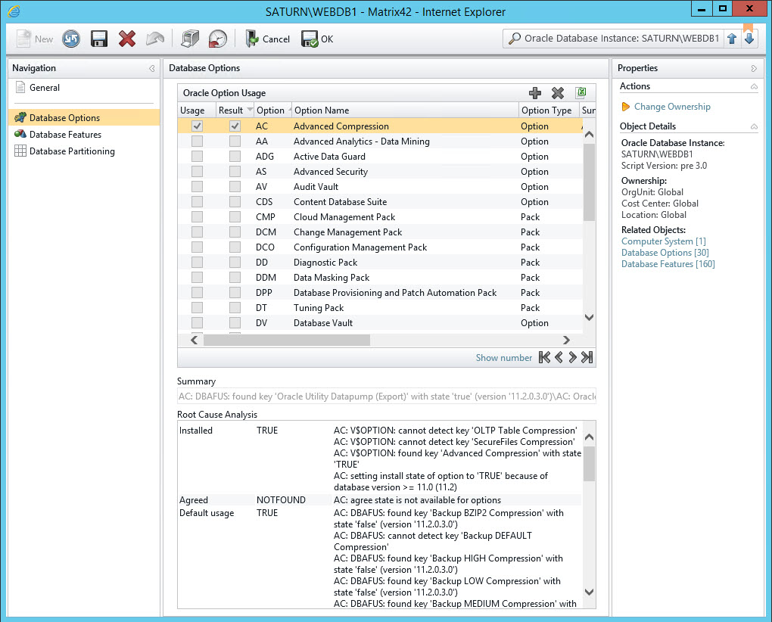772x622 pixels.
Task: Collapse the Navigation panel
Action: click(152, 69)
